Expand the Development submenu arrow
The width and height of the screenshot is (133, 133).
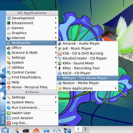click(x=56, y=18)
